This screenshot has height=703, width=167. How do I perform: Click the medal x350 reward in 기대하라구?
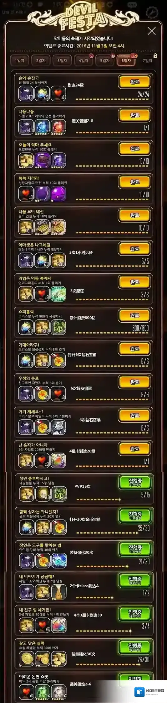tap(58, 360)
